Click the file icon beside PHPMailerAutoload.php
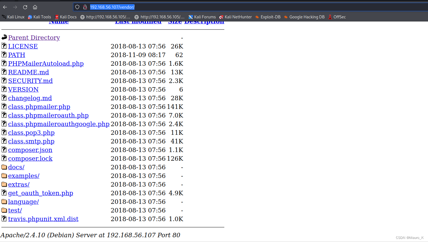This screenshot has height=242, width=428. (x=4, y=63)
